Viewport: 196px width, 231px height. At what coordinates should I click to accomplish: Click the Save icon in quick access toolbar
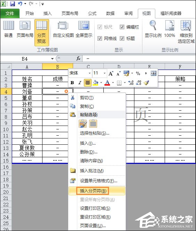pos(13,4)
